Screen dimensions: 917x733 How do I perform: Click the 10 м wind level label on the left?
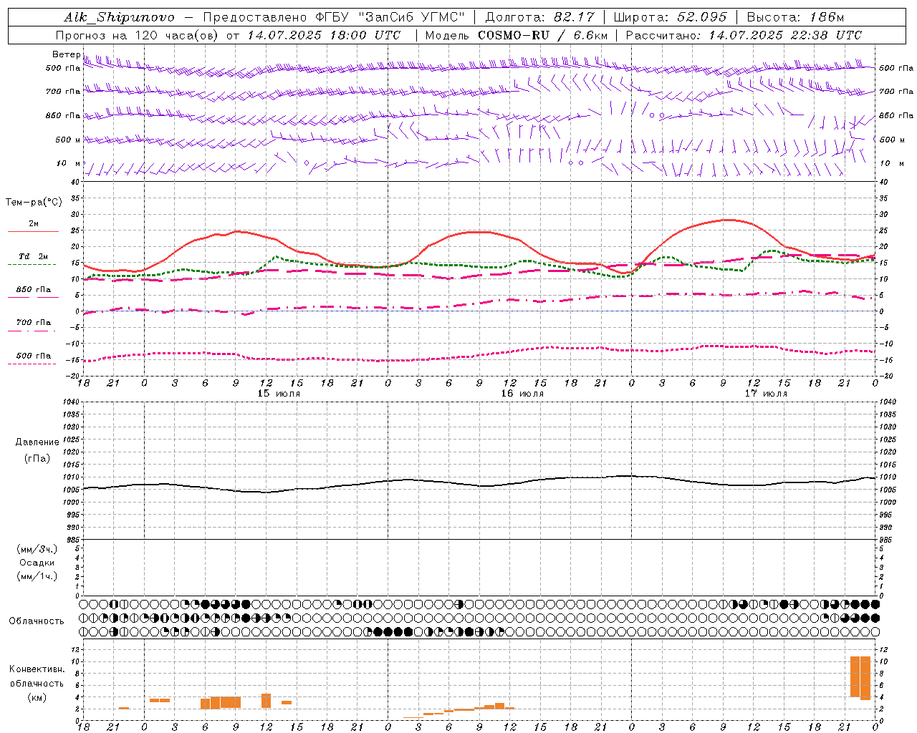[69, 163]
